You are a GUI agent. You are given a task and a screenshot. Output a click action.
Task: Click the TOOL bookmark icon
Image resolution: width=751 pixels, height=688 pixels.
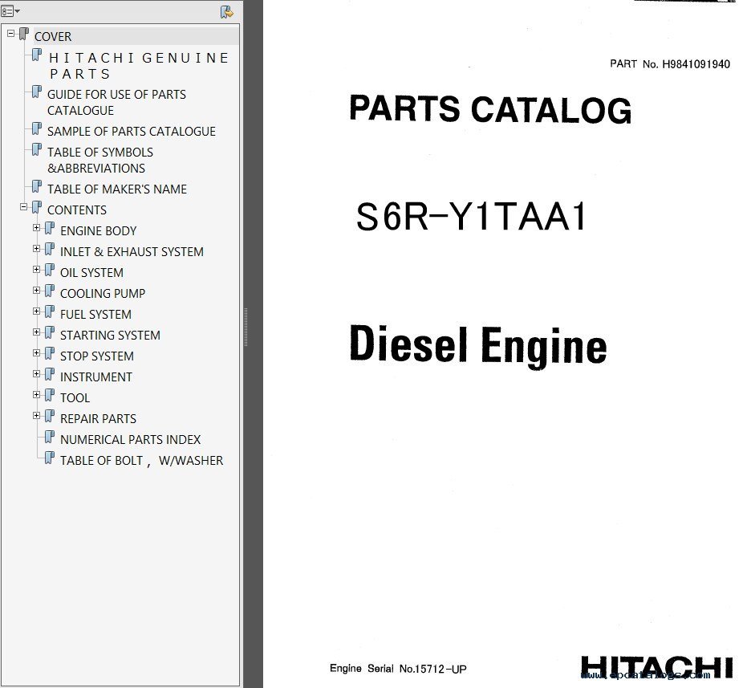pos(50,395)
